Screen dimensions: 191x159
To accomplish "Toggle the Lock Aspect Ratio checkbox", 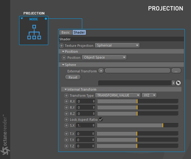I will (x=101, y=119).
